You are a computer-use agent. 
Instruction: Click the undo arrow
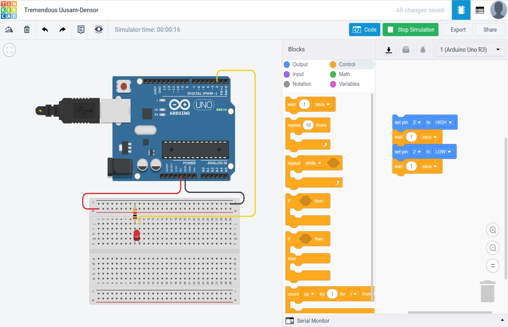[45, 30]
